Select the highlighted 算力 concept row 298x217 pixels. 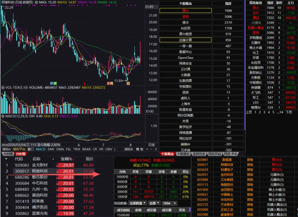tap(185, 11)
